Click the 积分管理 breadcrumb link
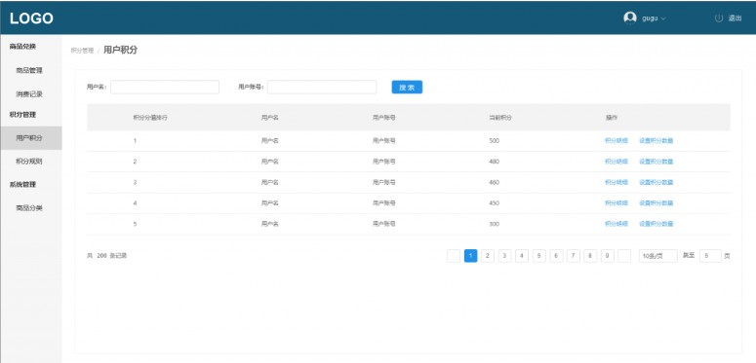 pyautogui.click(x=82, y=51)
